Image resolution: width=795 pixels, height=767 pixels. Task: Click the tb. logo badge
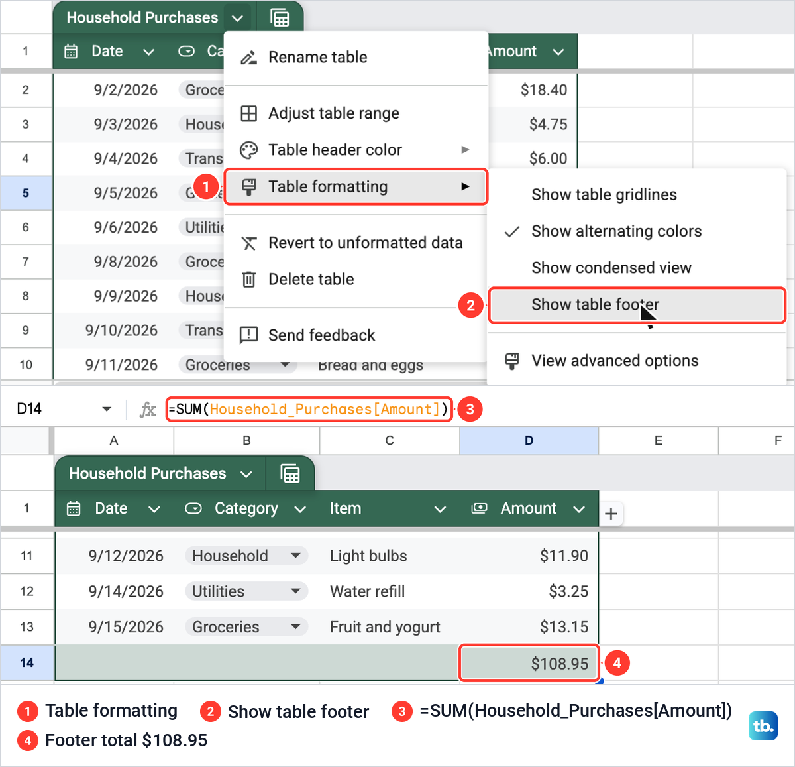(763, 725)
